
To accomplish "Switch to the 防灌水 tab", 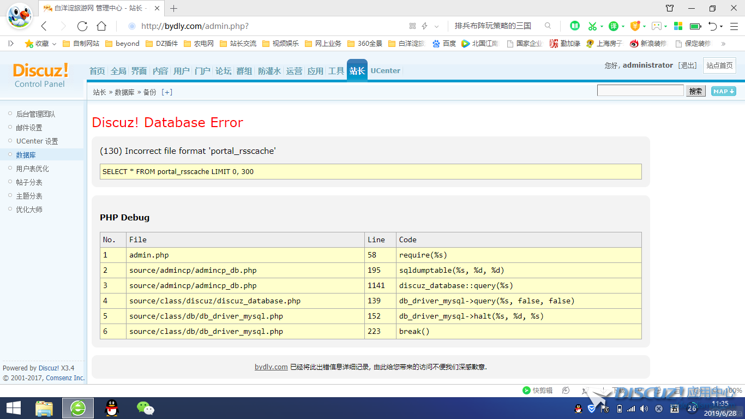I will (x=269, y=71).
